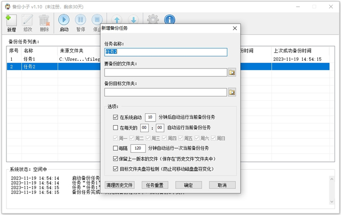Screen dimensions: 341x215
Task: Click the 120 minutes interval field
Action: (137, 148)
